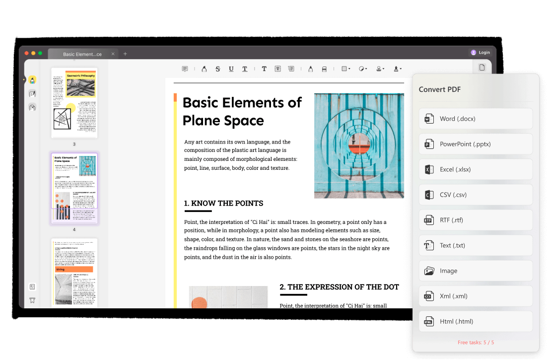The width and height of the screenshot is (549, 360).
Task: Convert PDF to RTF (.rtf)
Action: pyautogui.click(x=476, y=220)
